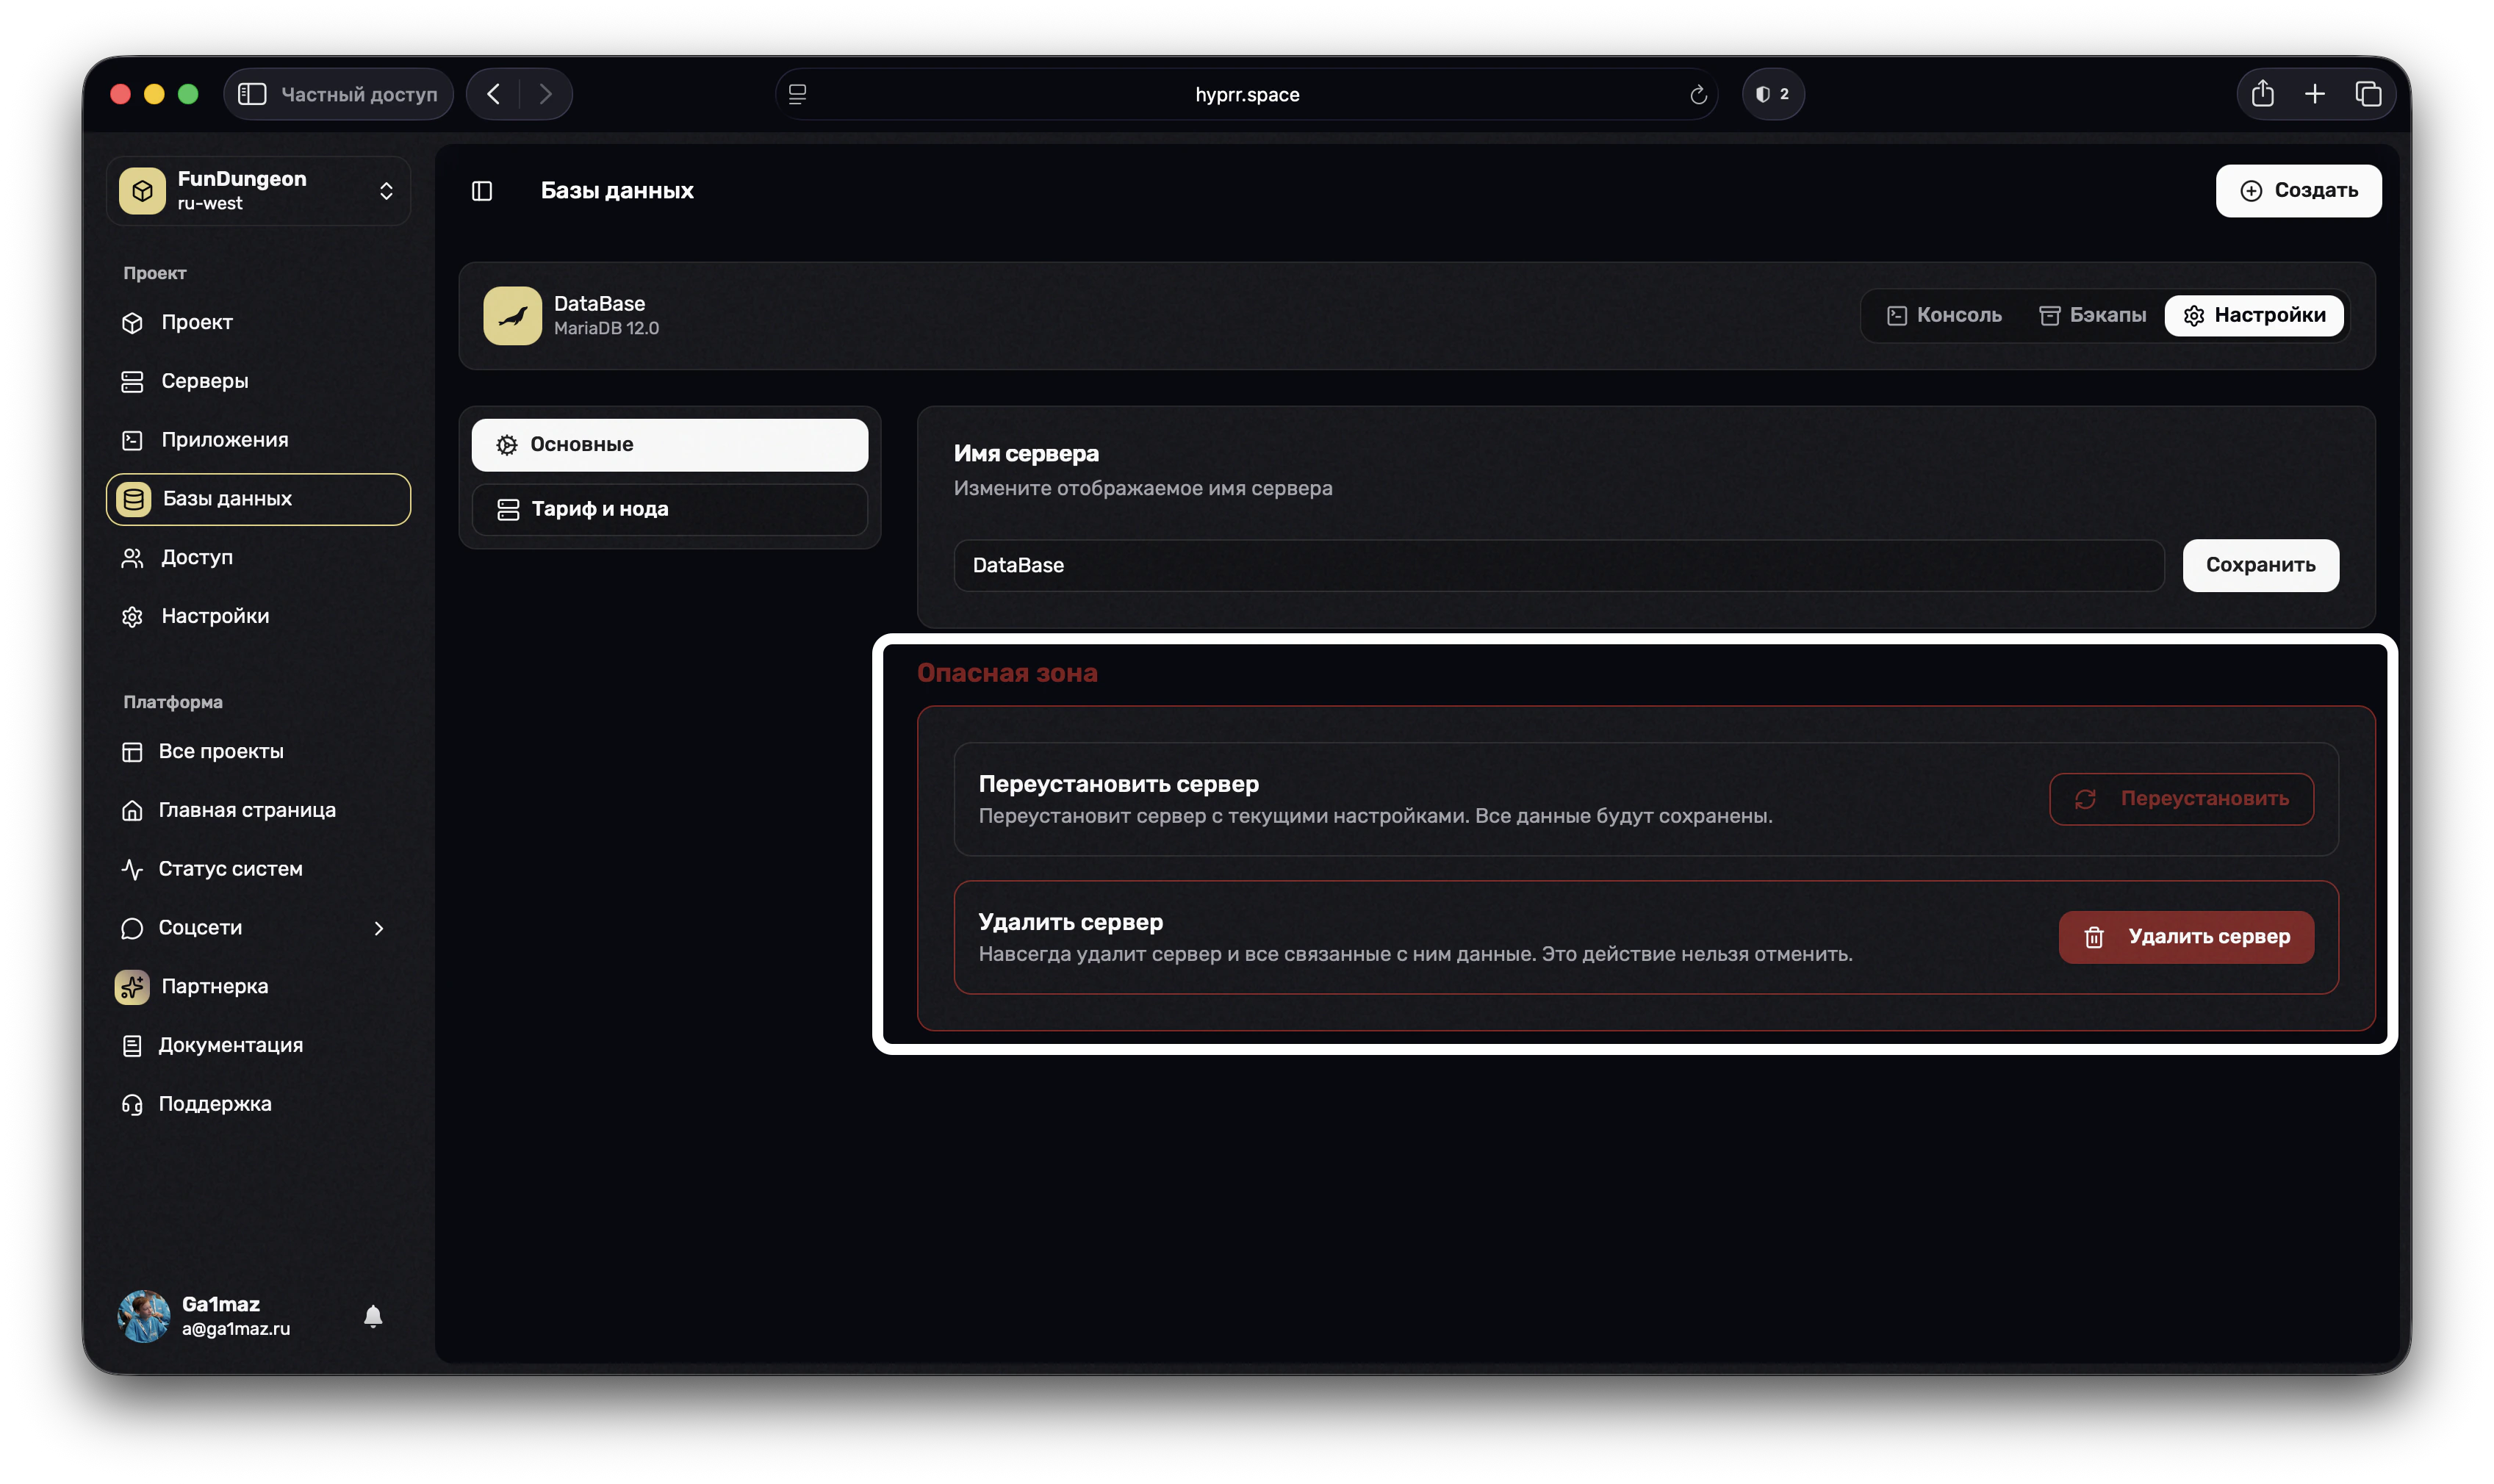2494x1484 pixels.
Task: Show tab overview in Safari
Action: tap(2368, 94)
